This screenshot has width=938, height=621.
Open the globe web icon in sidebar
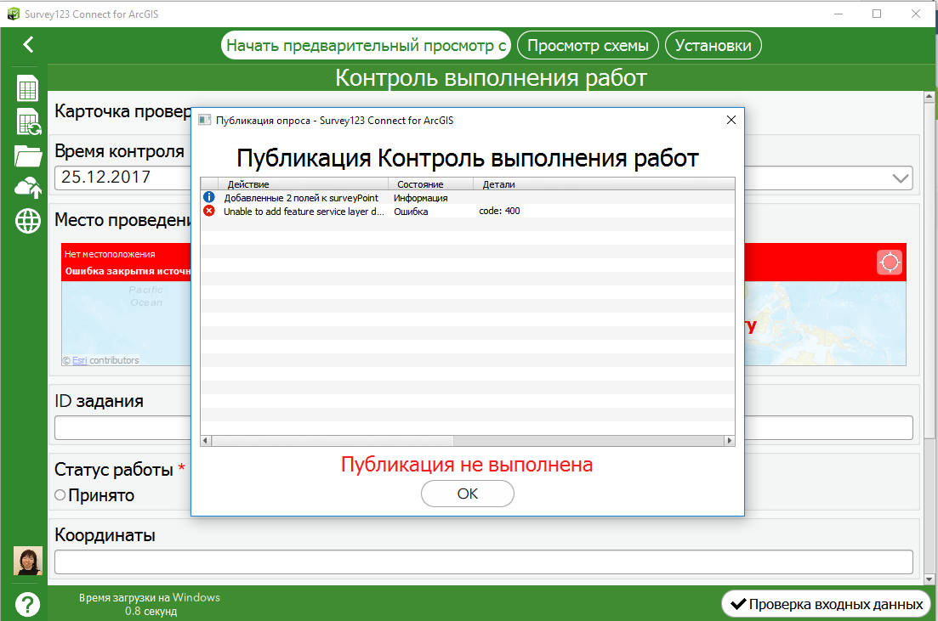point(27,221)
